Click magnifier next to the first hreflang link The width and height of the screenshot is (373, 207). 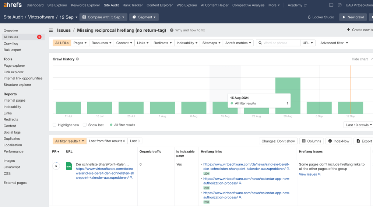click(x=288, y=169)
